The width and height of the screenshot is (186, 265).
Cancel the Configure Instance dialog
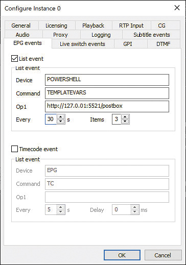tap(163, 255)
